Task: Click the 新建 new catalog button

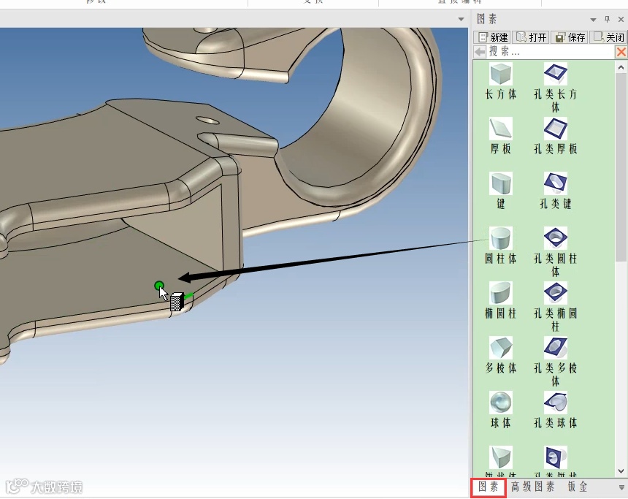Action: 492,37
